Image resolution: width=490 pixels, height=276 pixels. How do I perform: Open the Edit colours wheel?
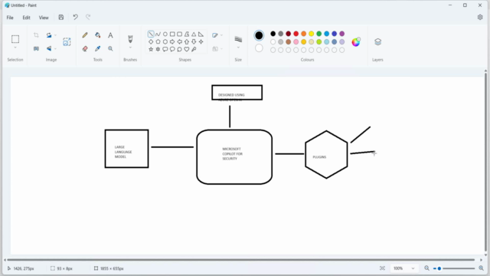click(355, 42)
